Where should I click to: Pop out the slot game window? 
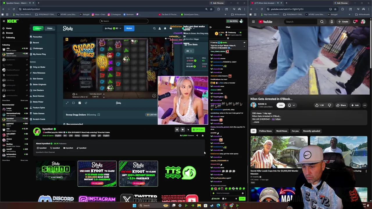(x=86, y=103)
